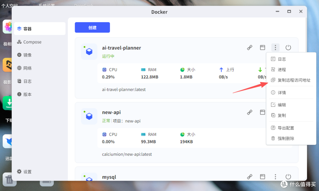The height and width of the screenshot is (191, 319).
Task: Click the green pie 大小 icon for ai-travel-planner
Action: 182,70
